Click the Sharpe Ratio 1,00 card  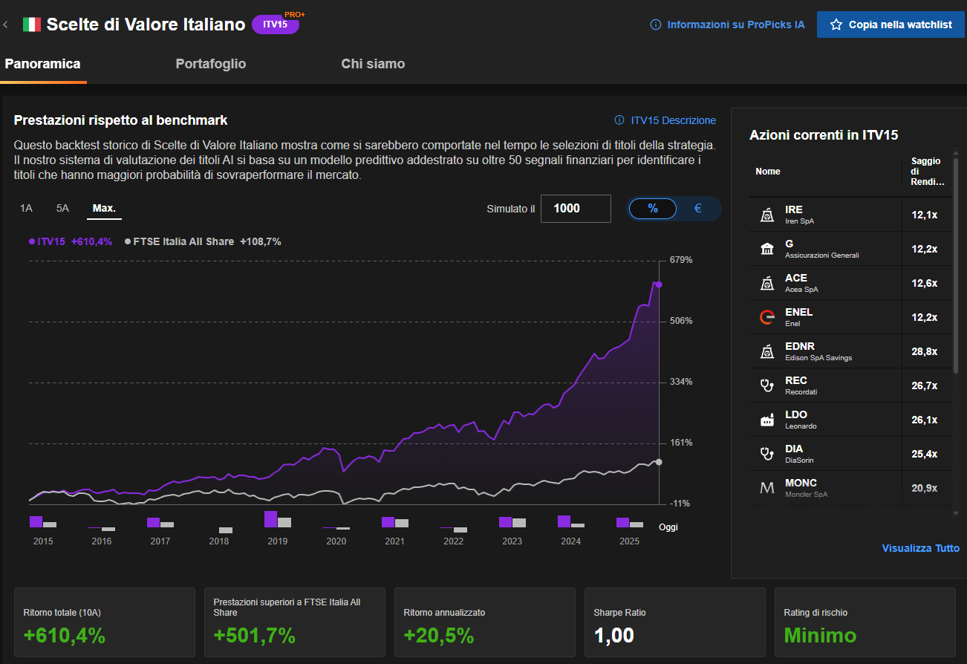[675, 622]
